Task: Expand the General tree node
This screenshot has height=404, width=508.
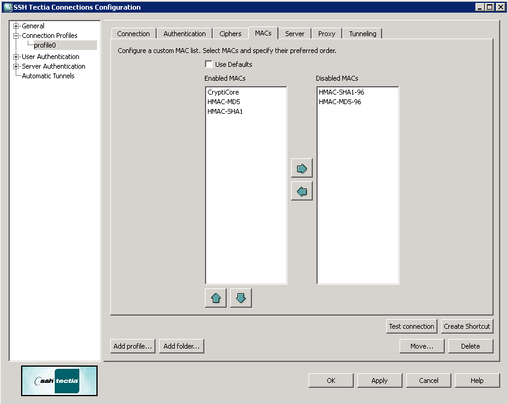Action: (16, 26)
